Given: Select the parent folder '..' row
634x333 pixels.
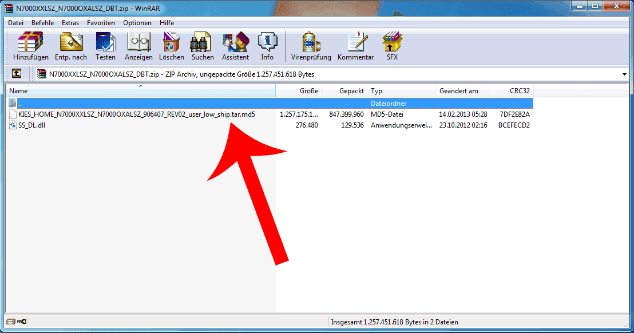Looking at the screenshot, I should pos(270,104).
